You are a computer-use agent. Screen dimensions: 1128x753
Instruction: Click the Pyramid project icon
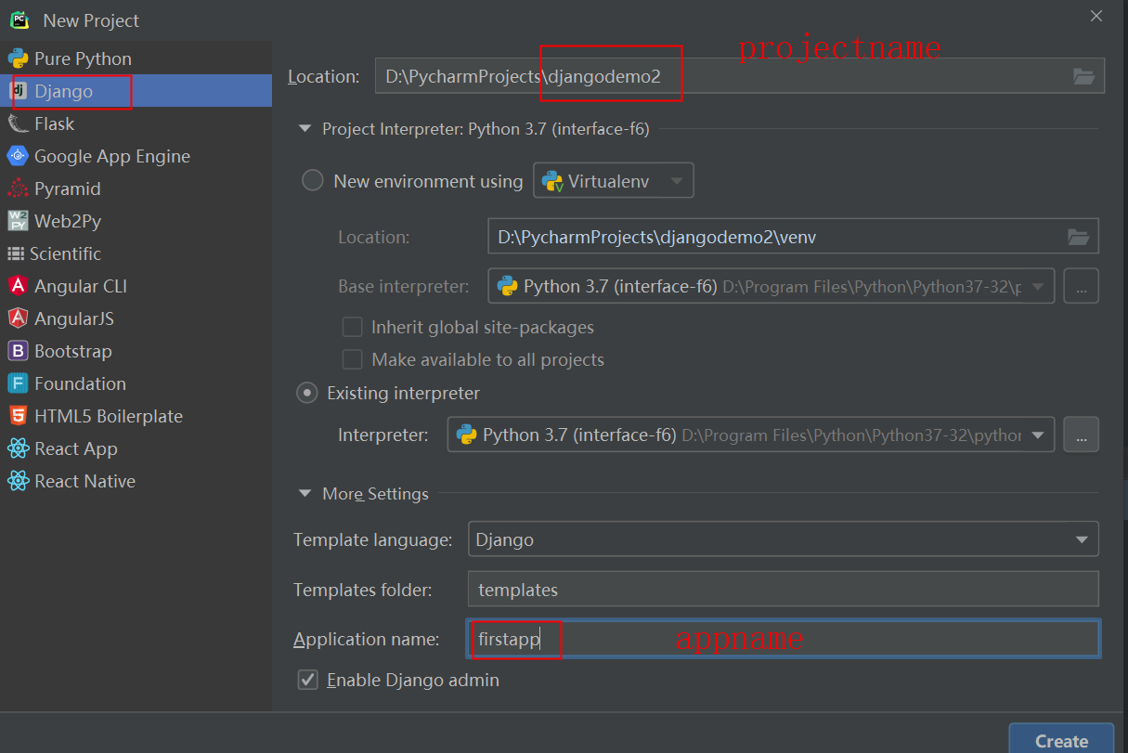tap(18, 188)
